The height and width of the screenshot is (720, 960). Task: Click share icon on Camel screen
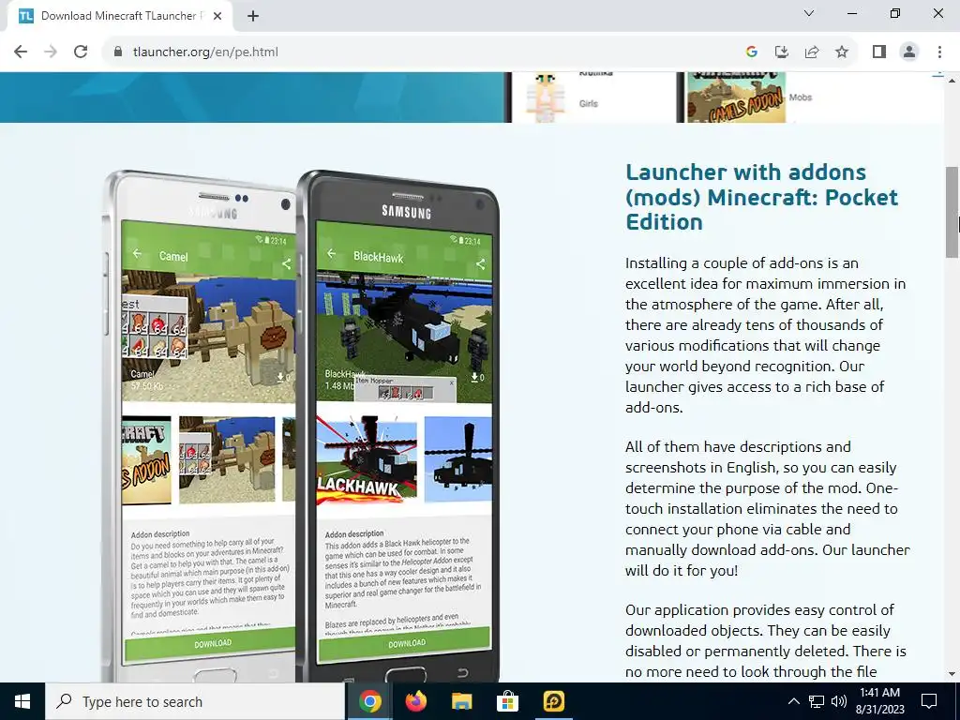coord(287,263)
